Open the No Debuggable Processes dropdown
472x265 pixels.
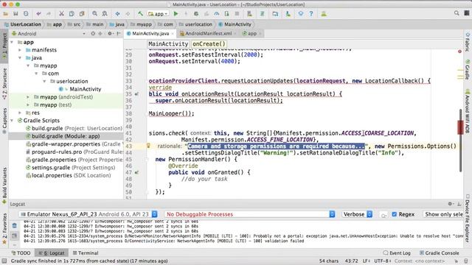point(250,214)
